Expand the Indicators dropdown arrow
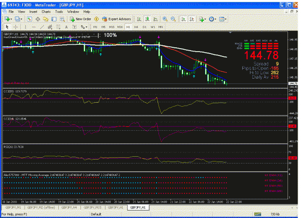This screenshot has width=301, height=218. click(x=205, y=19)
